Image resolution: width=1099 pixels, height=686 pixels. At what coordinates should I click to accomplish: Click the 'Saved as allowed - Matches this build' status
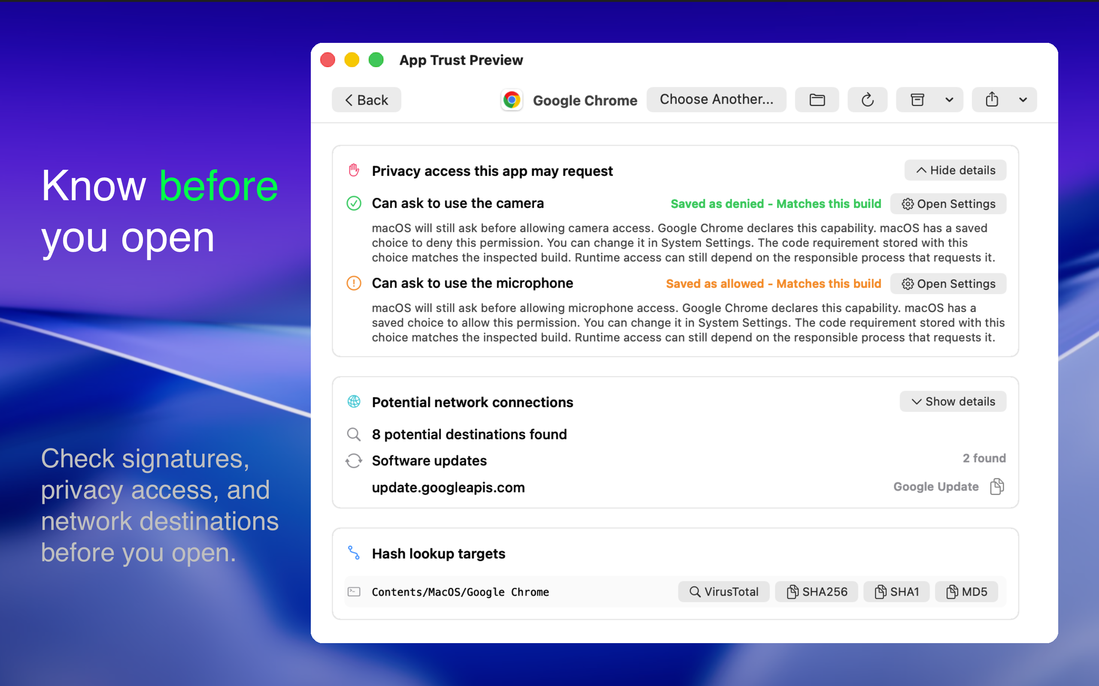point(774,283)
